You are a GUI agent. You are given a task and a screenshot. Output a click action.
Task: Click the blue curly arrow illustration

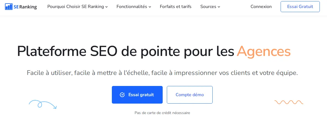(43, 104)
